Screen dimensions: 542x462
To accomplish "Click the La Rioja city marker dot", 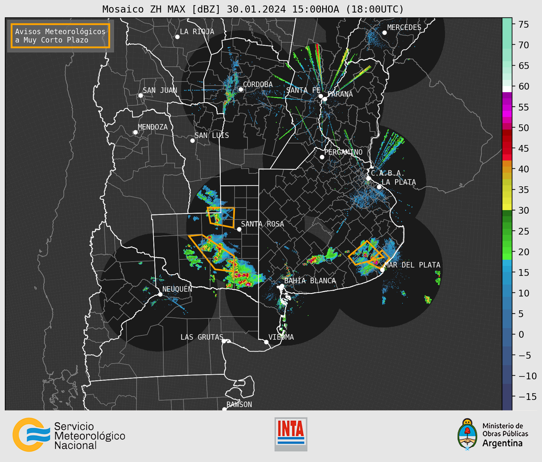I will 177,37.
